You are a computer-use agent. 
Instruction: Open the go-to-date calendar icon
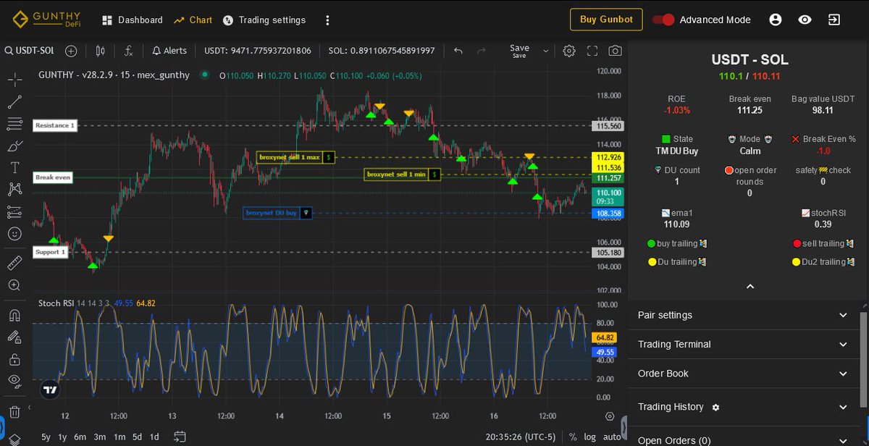pos(180,437)
